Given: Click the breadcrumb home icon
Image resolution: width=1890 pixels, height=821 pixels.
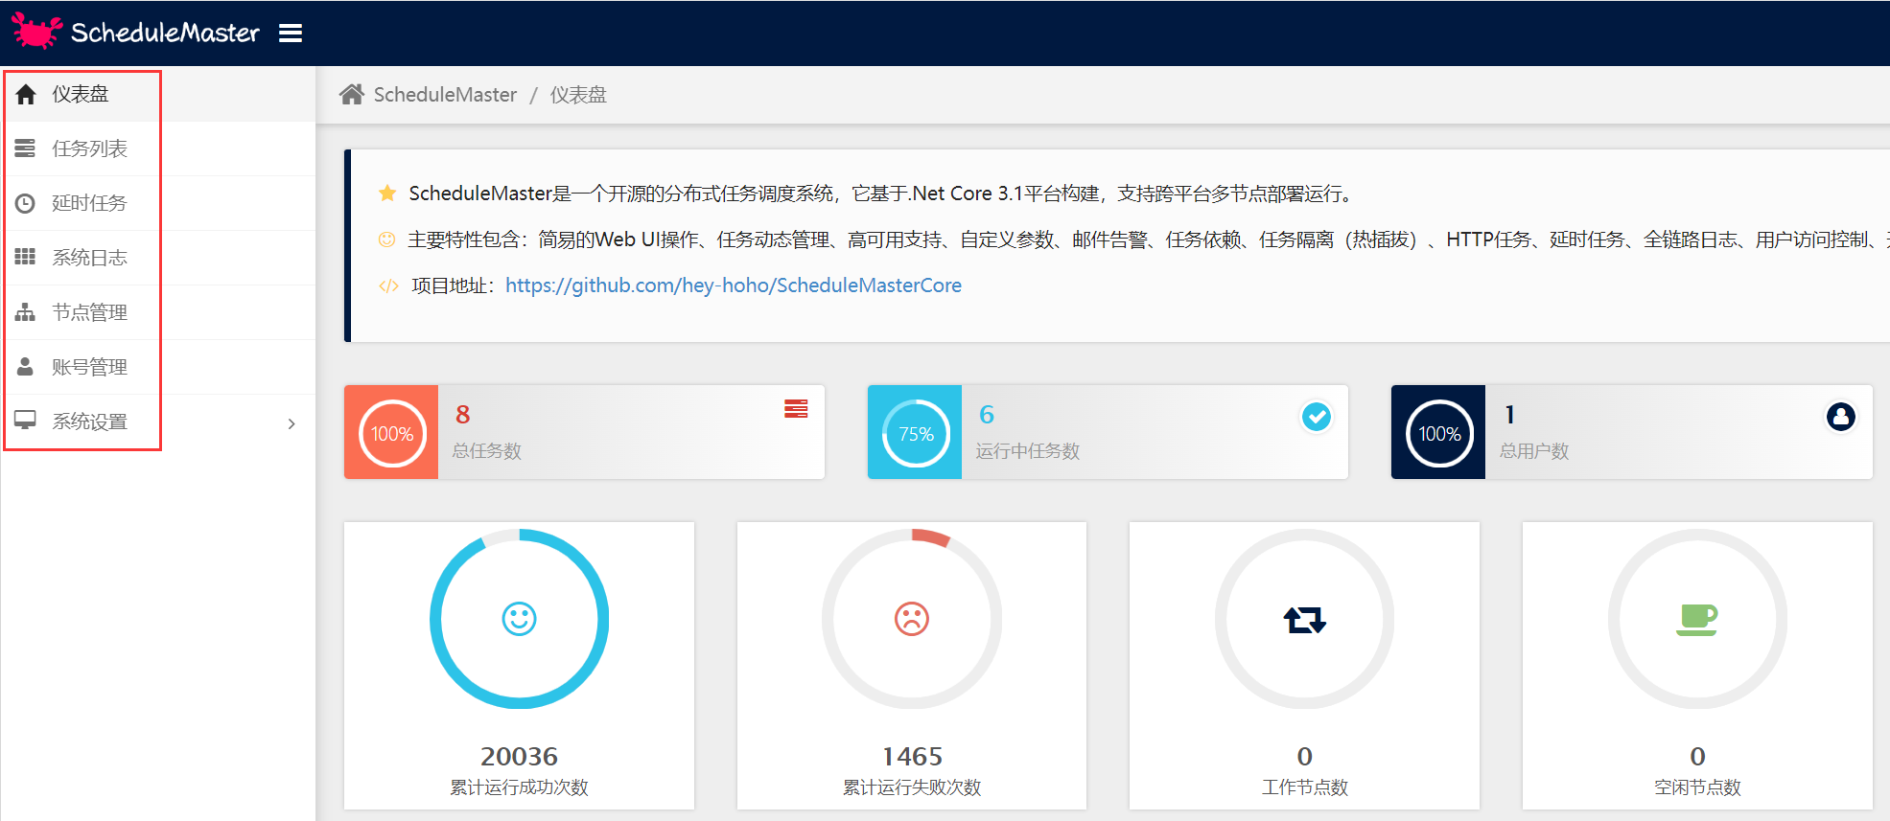Looking at the screenshot, I should [352, 94].
